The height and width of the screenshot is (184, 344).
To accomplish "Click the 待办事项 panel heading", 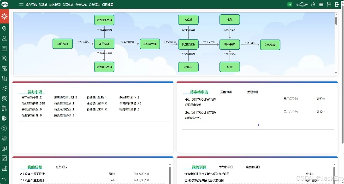I will [36, 92].
